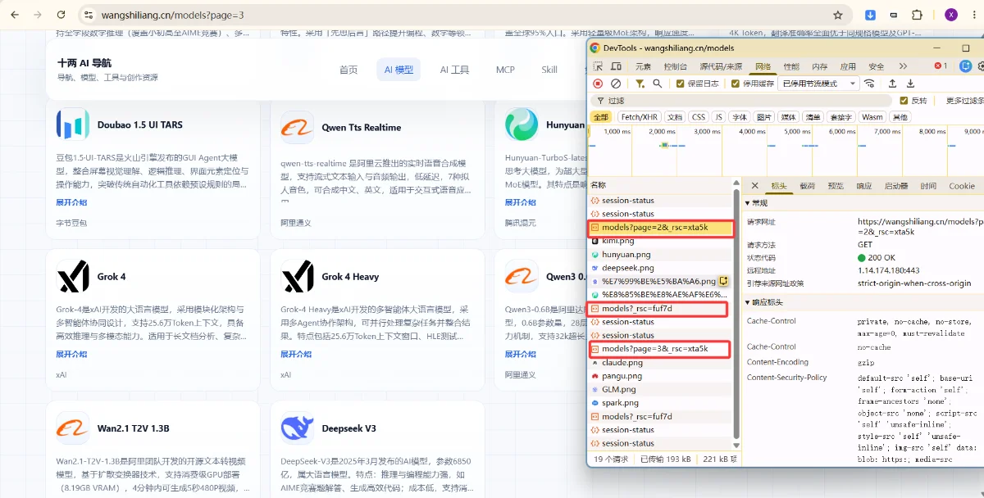Open the downloads icon in Chrome toolbar
This screenshot has height=498, width=984.
click(871, 15)
